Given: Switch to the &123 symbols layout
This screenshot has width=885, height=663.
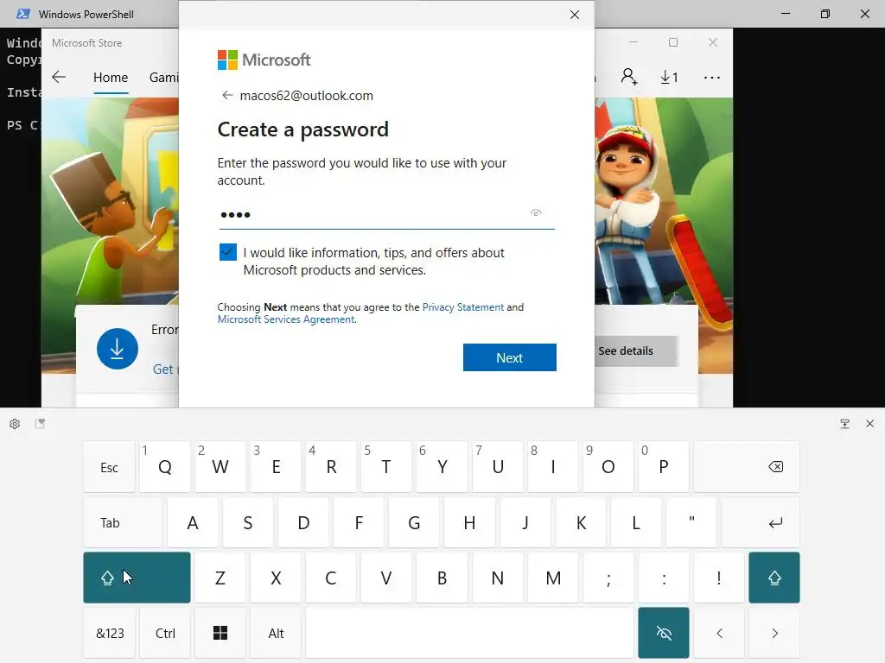Looking at the screenshot, I should (x=110, y=633).
